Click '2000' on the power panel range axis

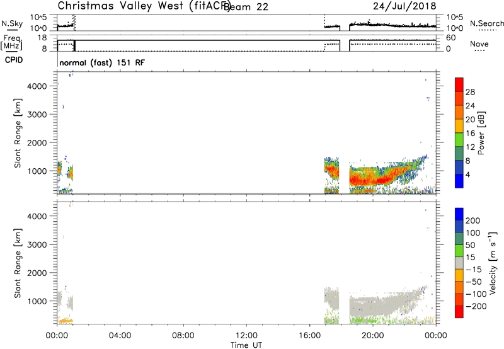37,142
